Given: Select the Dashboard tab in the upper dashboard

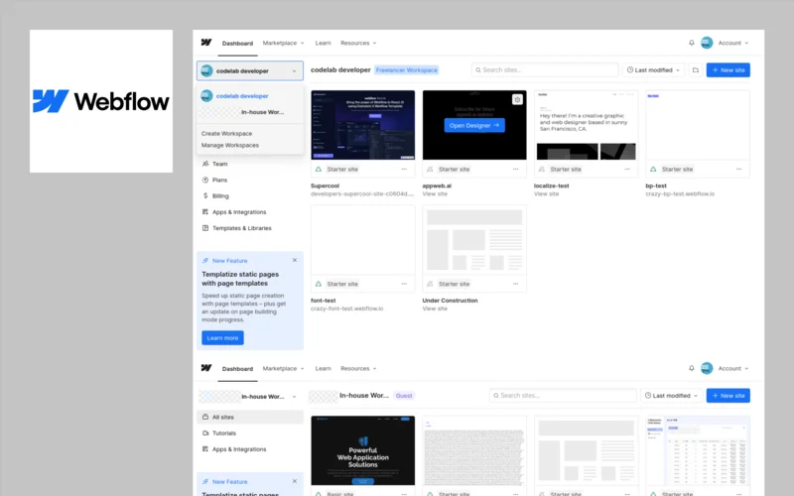Looking at the screenshot, I should (x=237, y=44).
